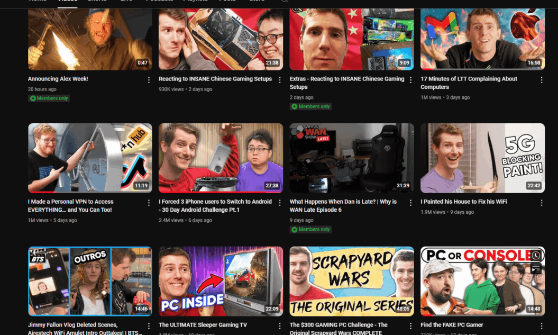Screen dimensions: 558x335
Task: Add 'Find the FAKE PC Gamer' to queue
Action: tap(536, 269)
